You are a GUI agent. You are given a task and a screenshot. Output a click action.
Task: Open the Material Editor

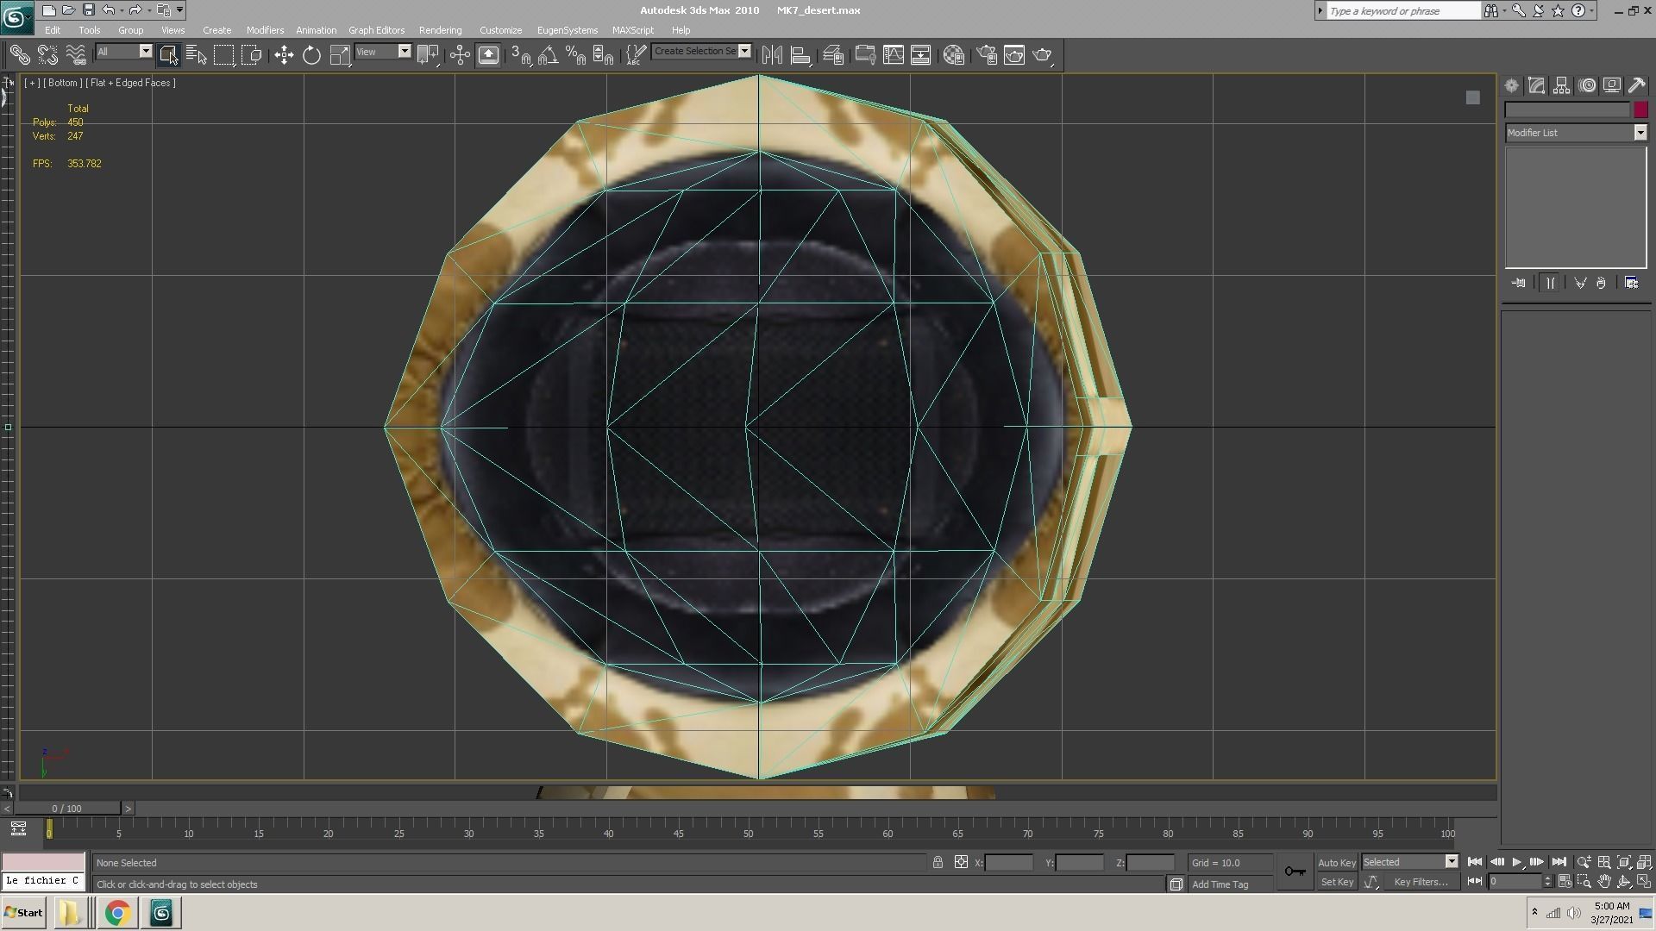pos(953,55)
